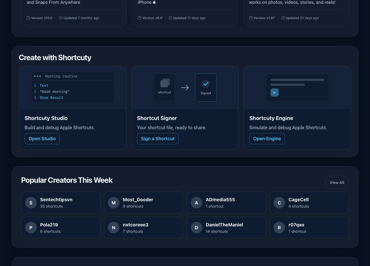Click the .shortcut file icon in Signer preview
370x266 pixels.
165,83
